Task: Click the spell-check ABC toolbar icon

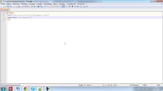Action: [x=87, y=7]
